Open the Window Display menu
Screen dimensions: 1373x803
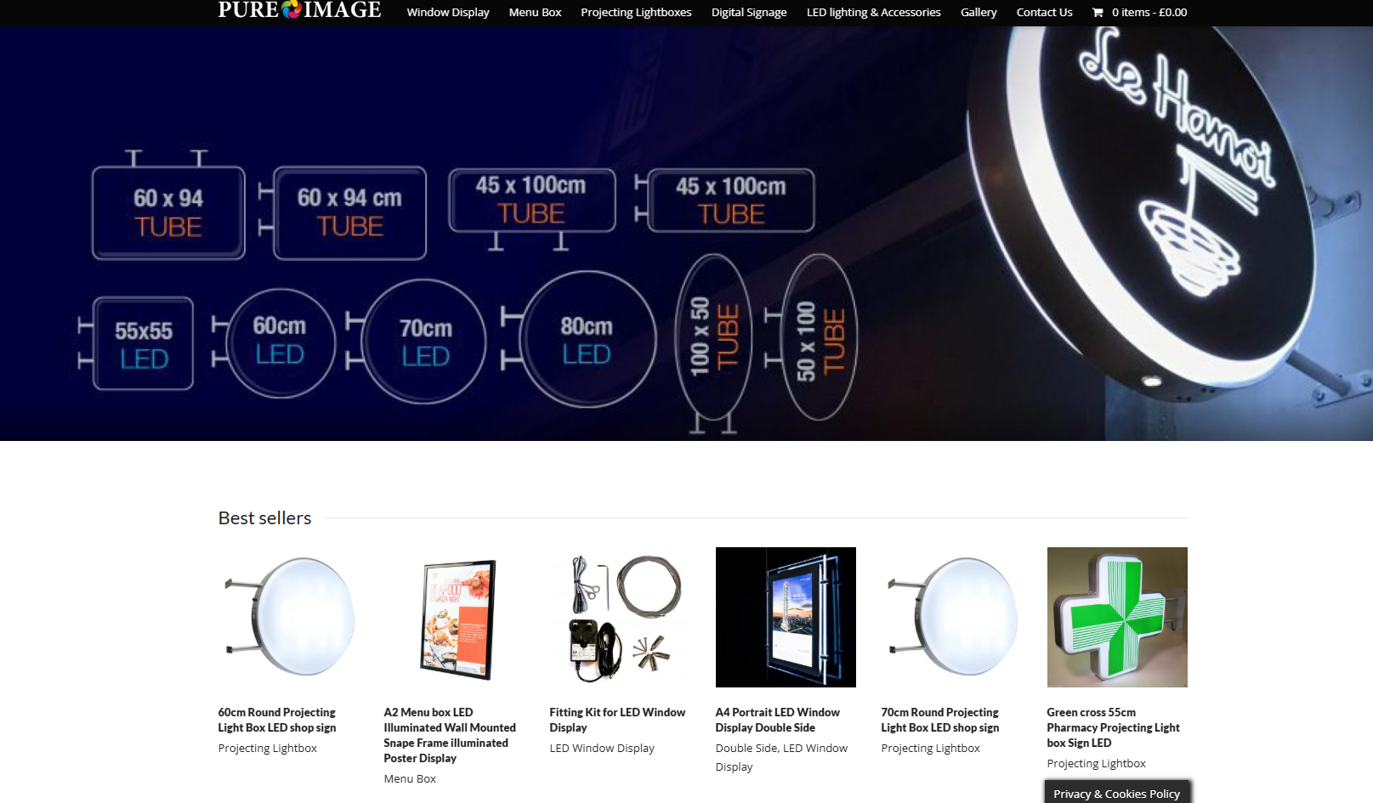[x=448, y=13]
